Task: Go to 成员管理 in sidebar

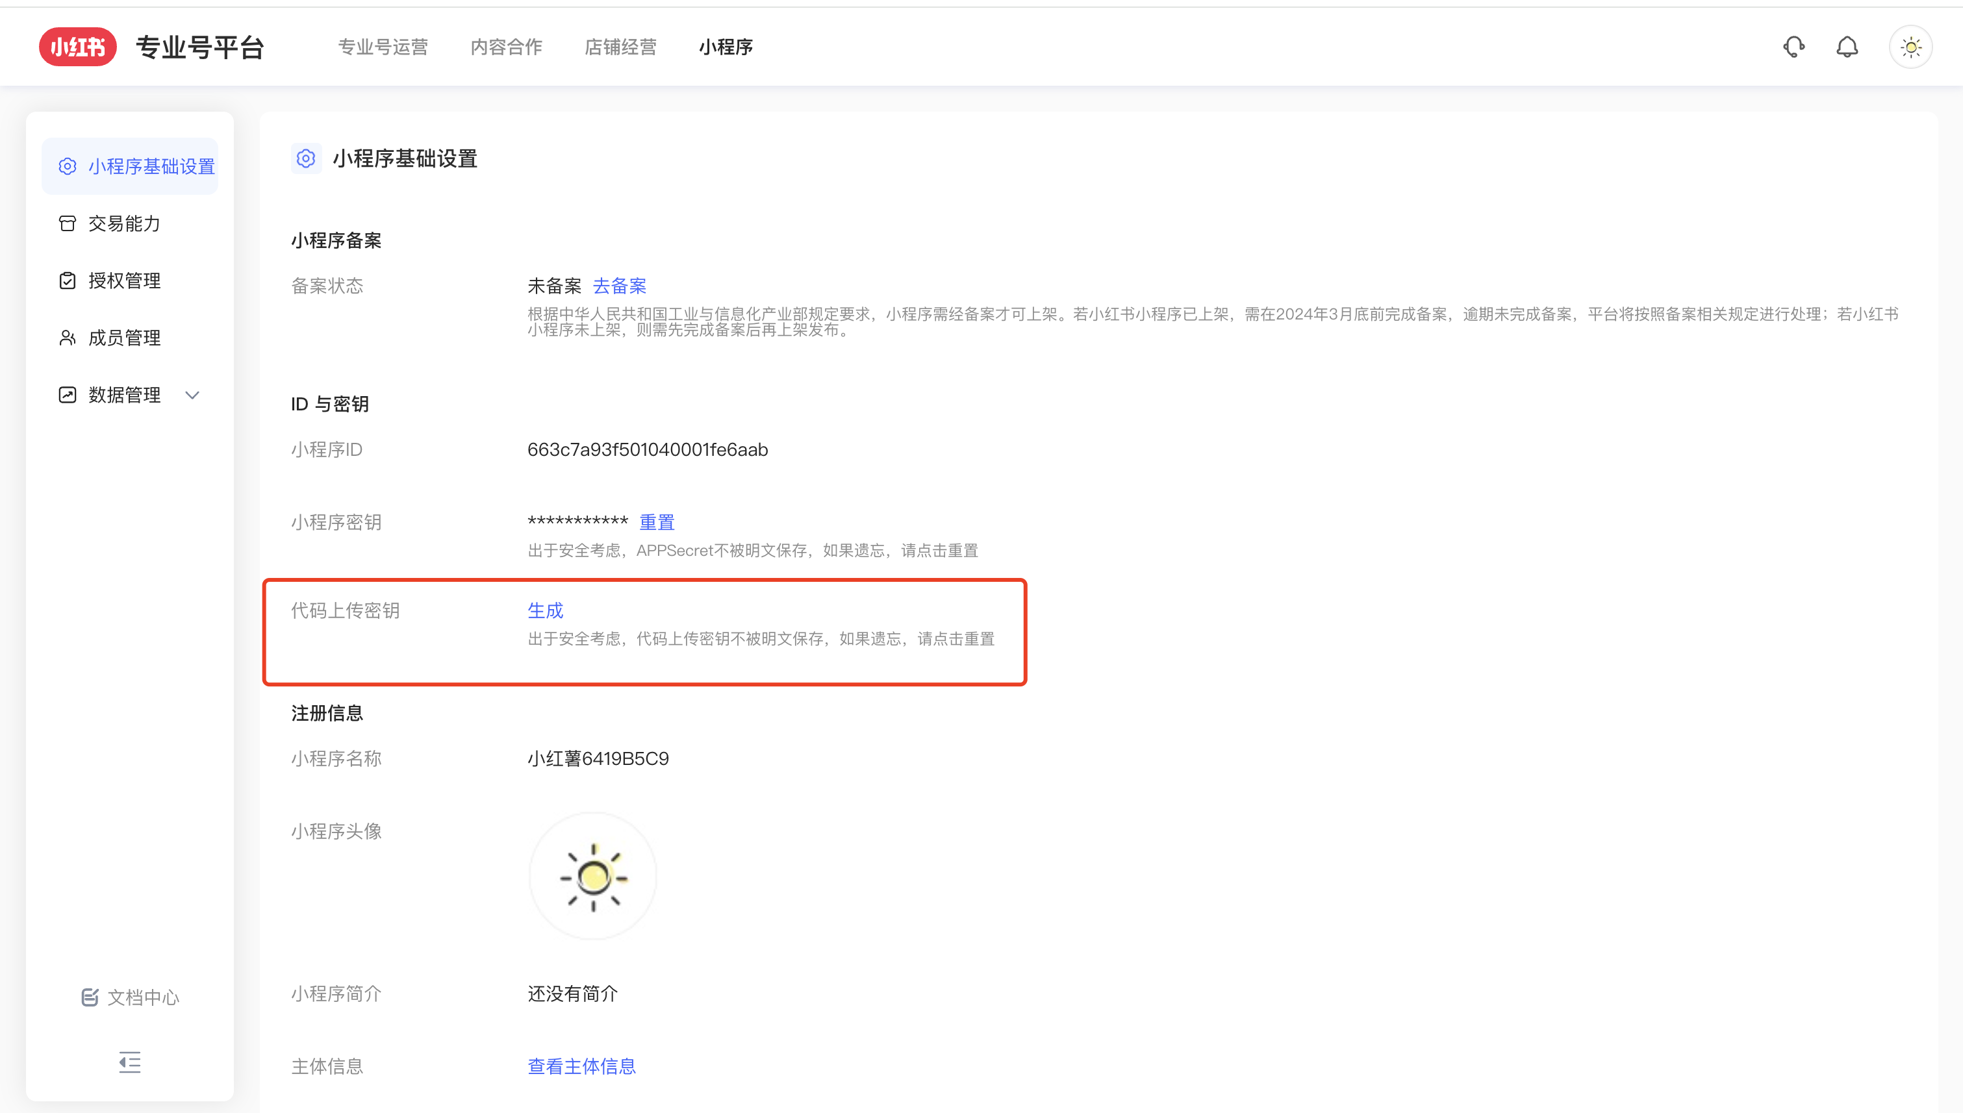Action: point(129,338)
